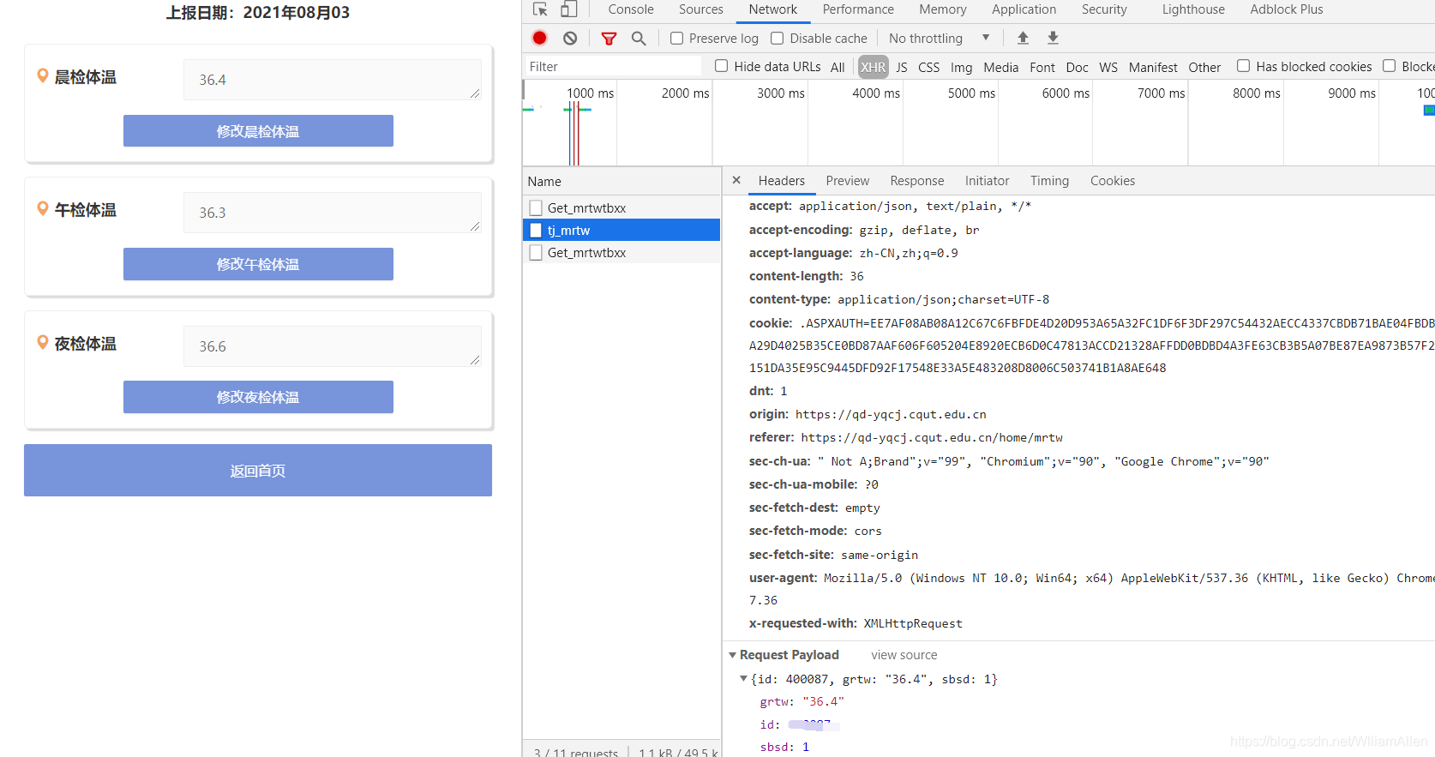This screenshot has width=1435, height=757.
Task: Clear the network log
Action: coord(570,38)
